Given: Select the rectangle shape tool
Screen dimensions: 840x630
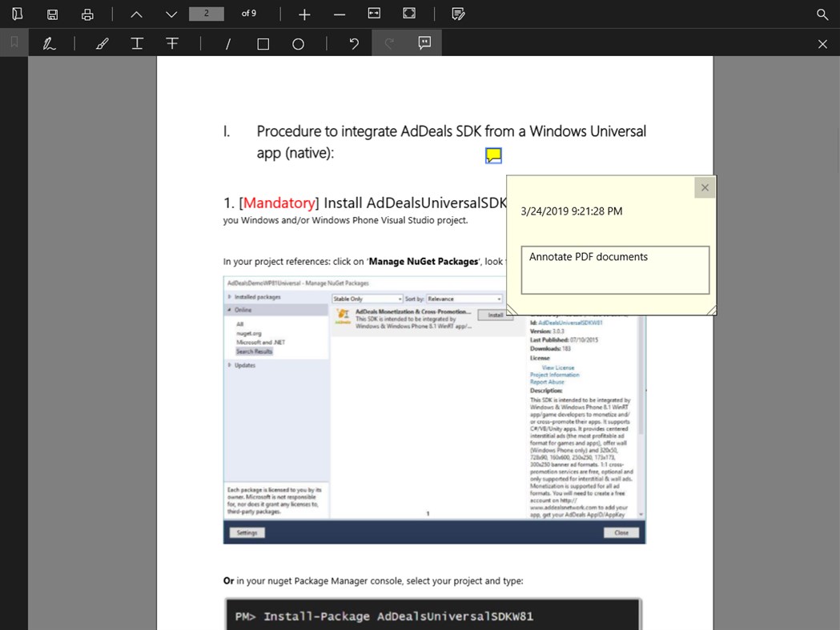Looking at the screenshot, I should point(263,44).
